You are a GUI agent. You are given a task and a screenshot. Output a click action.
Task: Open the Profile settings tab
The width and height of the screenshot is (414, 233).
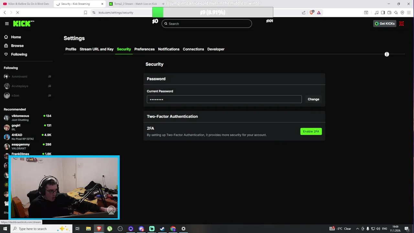coord(71,49)
